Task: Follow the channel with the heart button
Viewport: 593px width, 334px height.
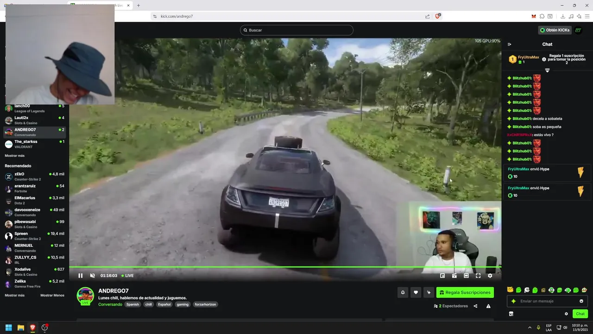Action: click(416, 292)
